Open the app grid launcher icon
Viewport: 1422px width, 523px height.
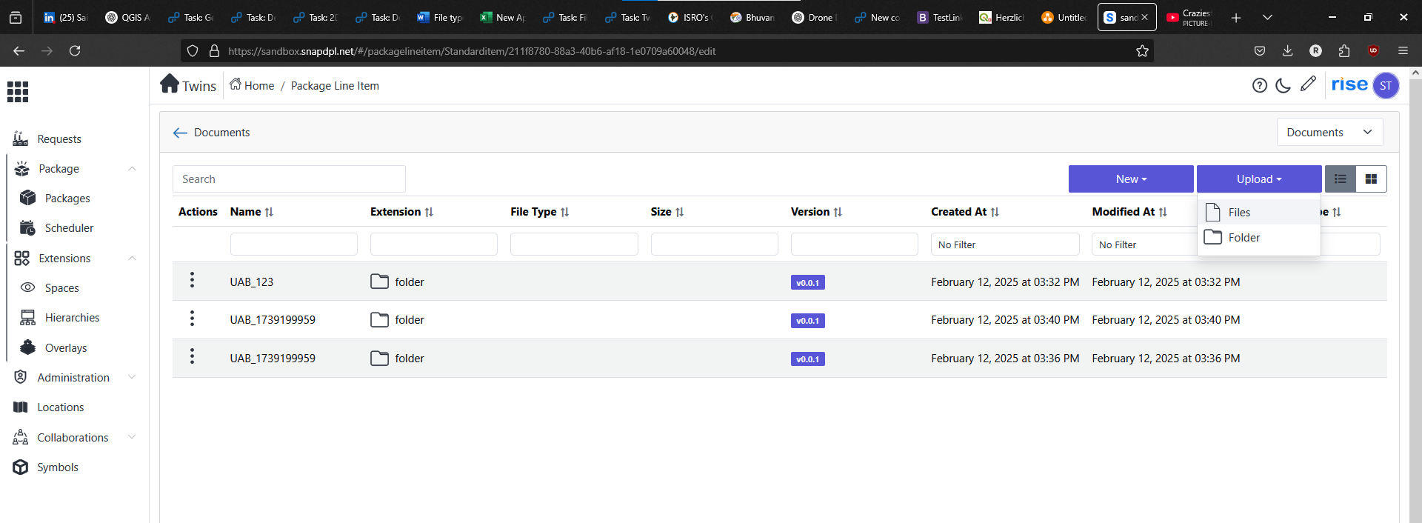18,92
